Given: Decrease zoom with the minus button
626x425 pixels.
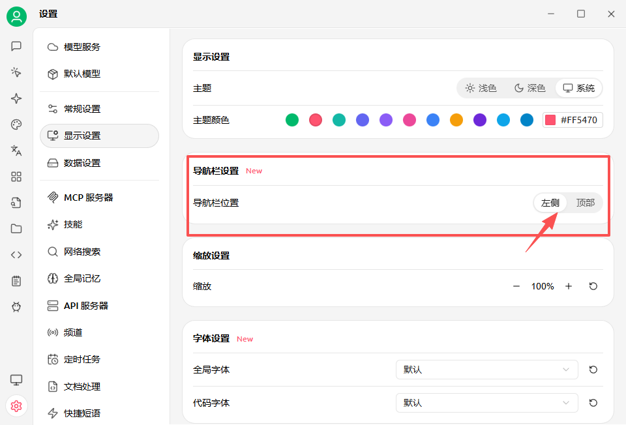Looking at the screenshot, I should (x=516, y=286).
